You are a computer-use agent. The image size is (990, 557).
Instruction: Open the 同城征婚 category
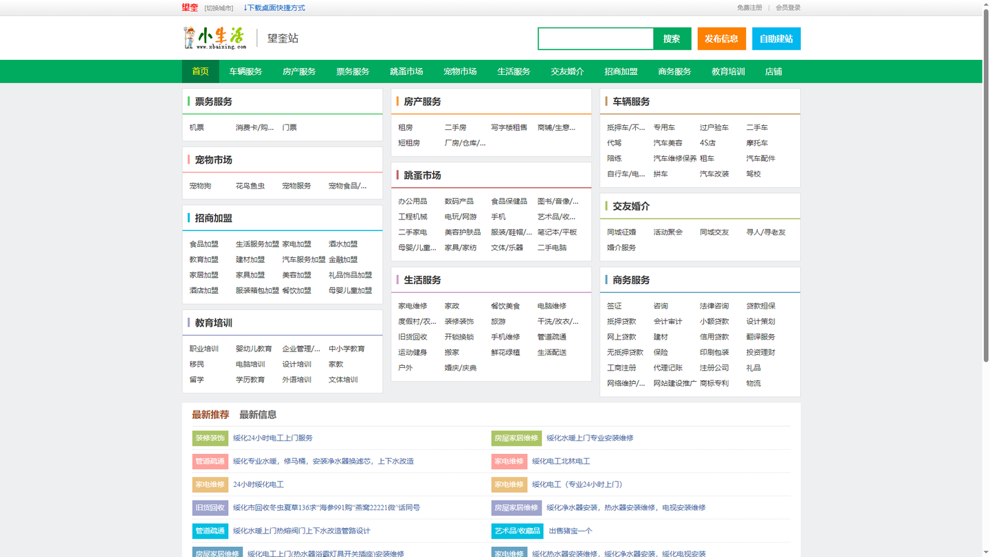click(x=621, y=232)
